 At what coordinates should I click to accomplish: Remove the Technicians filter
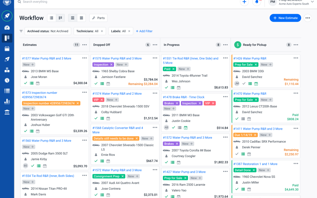[x=102, y=31]
